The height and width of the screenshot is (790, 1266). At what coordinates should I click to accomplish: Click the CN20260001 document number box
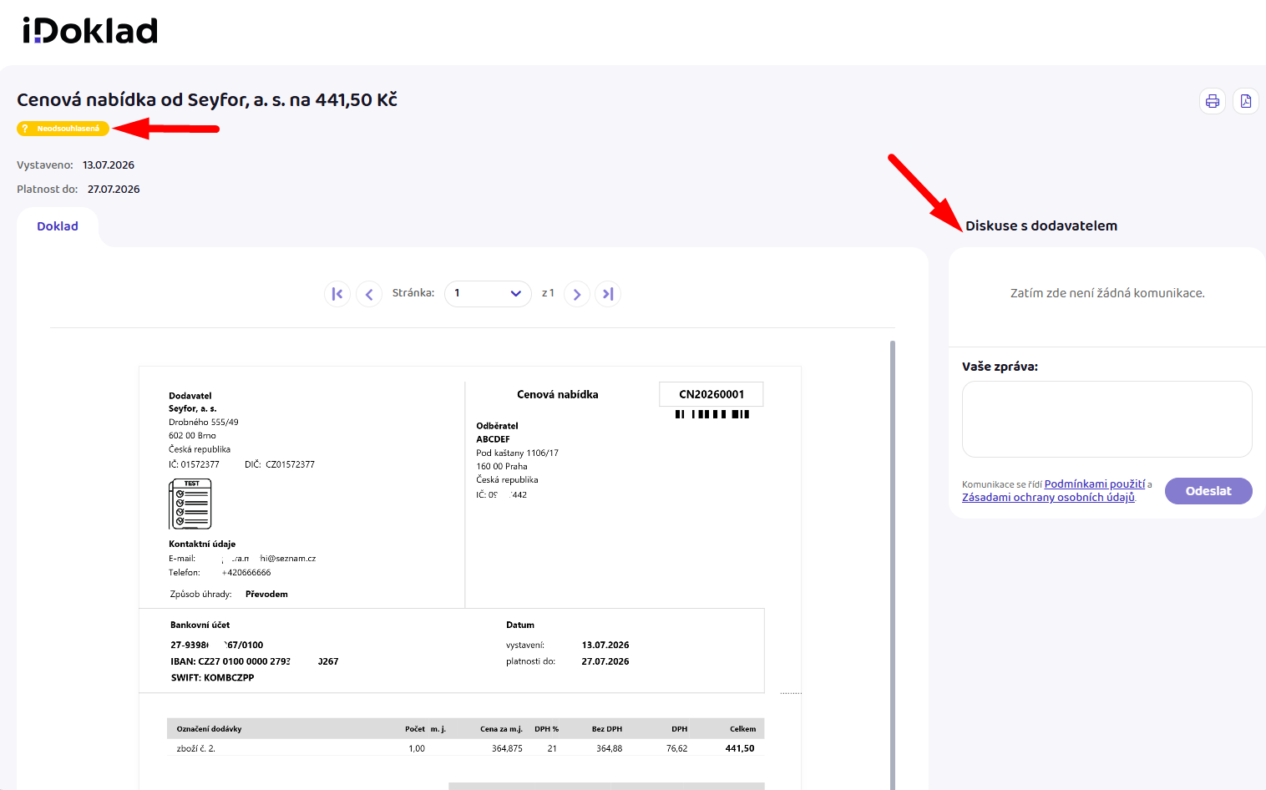711,394
